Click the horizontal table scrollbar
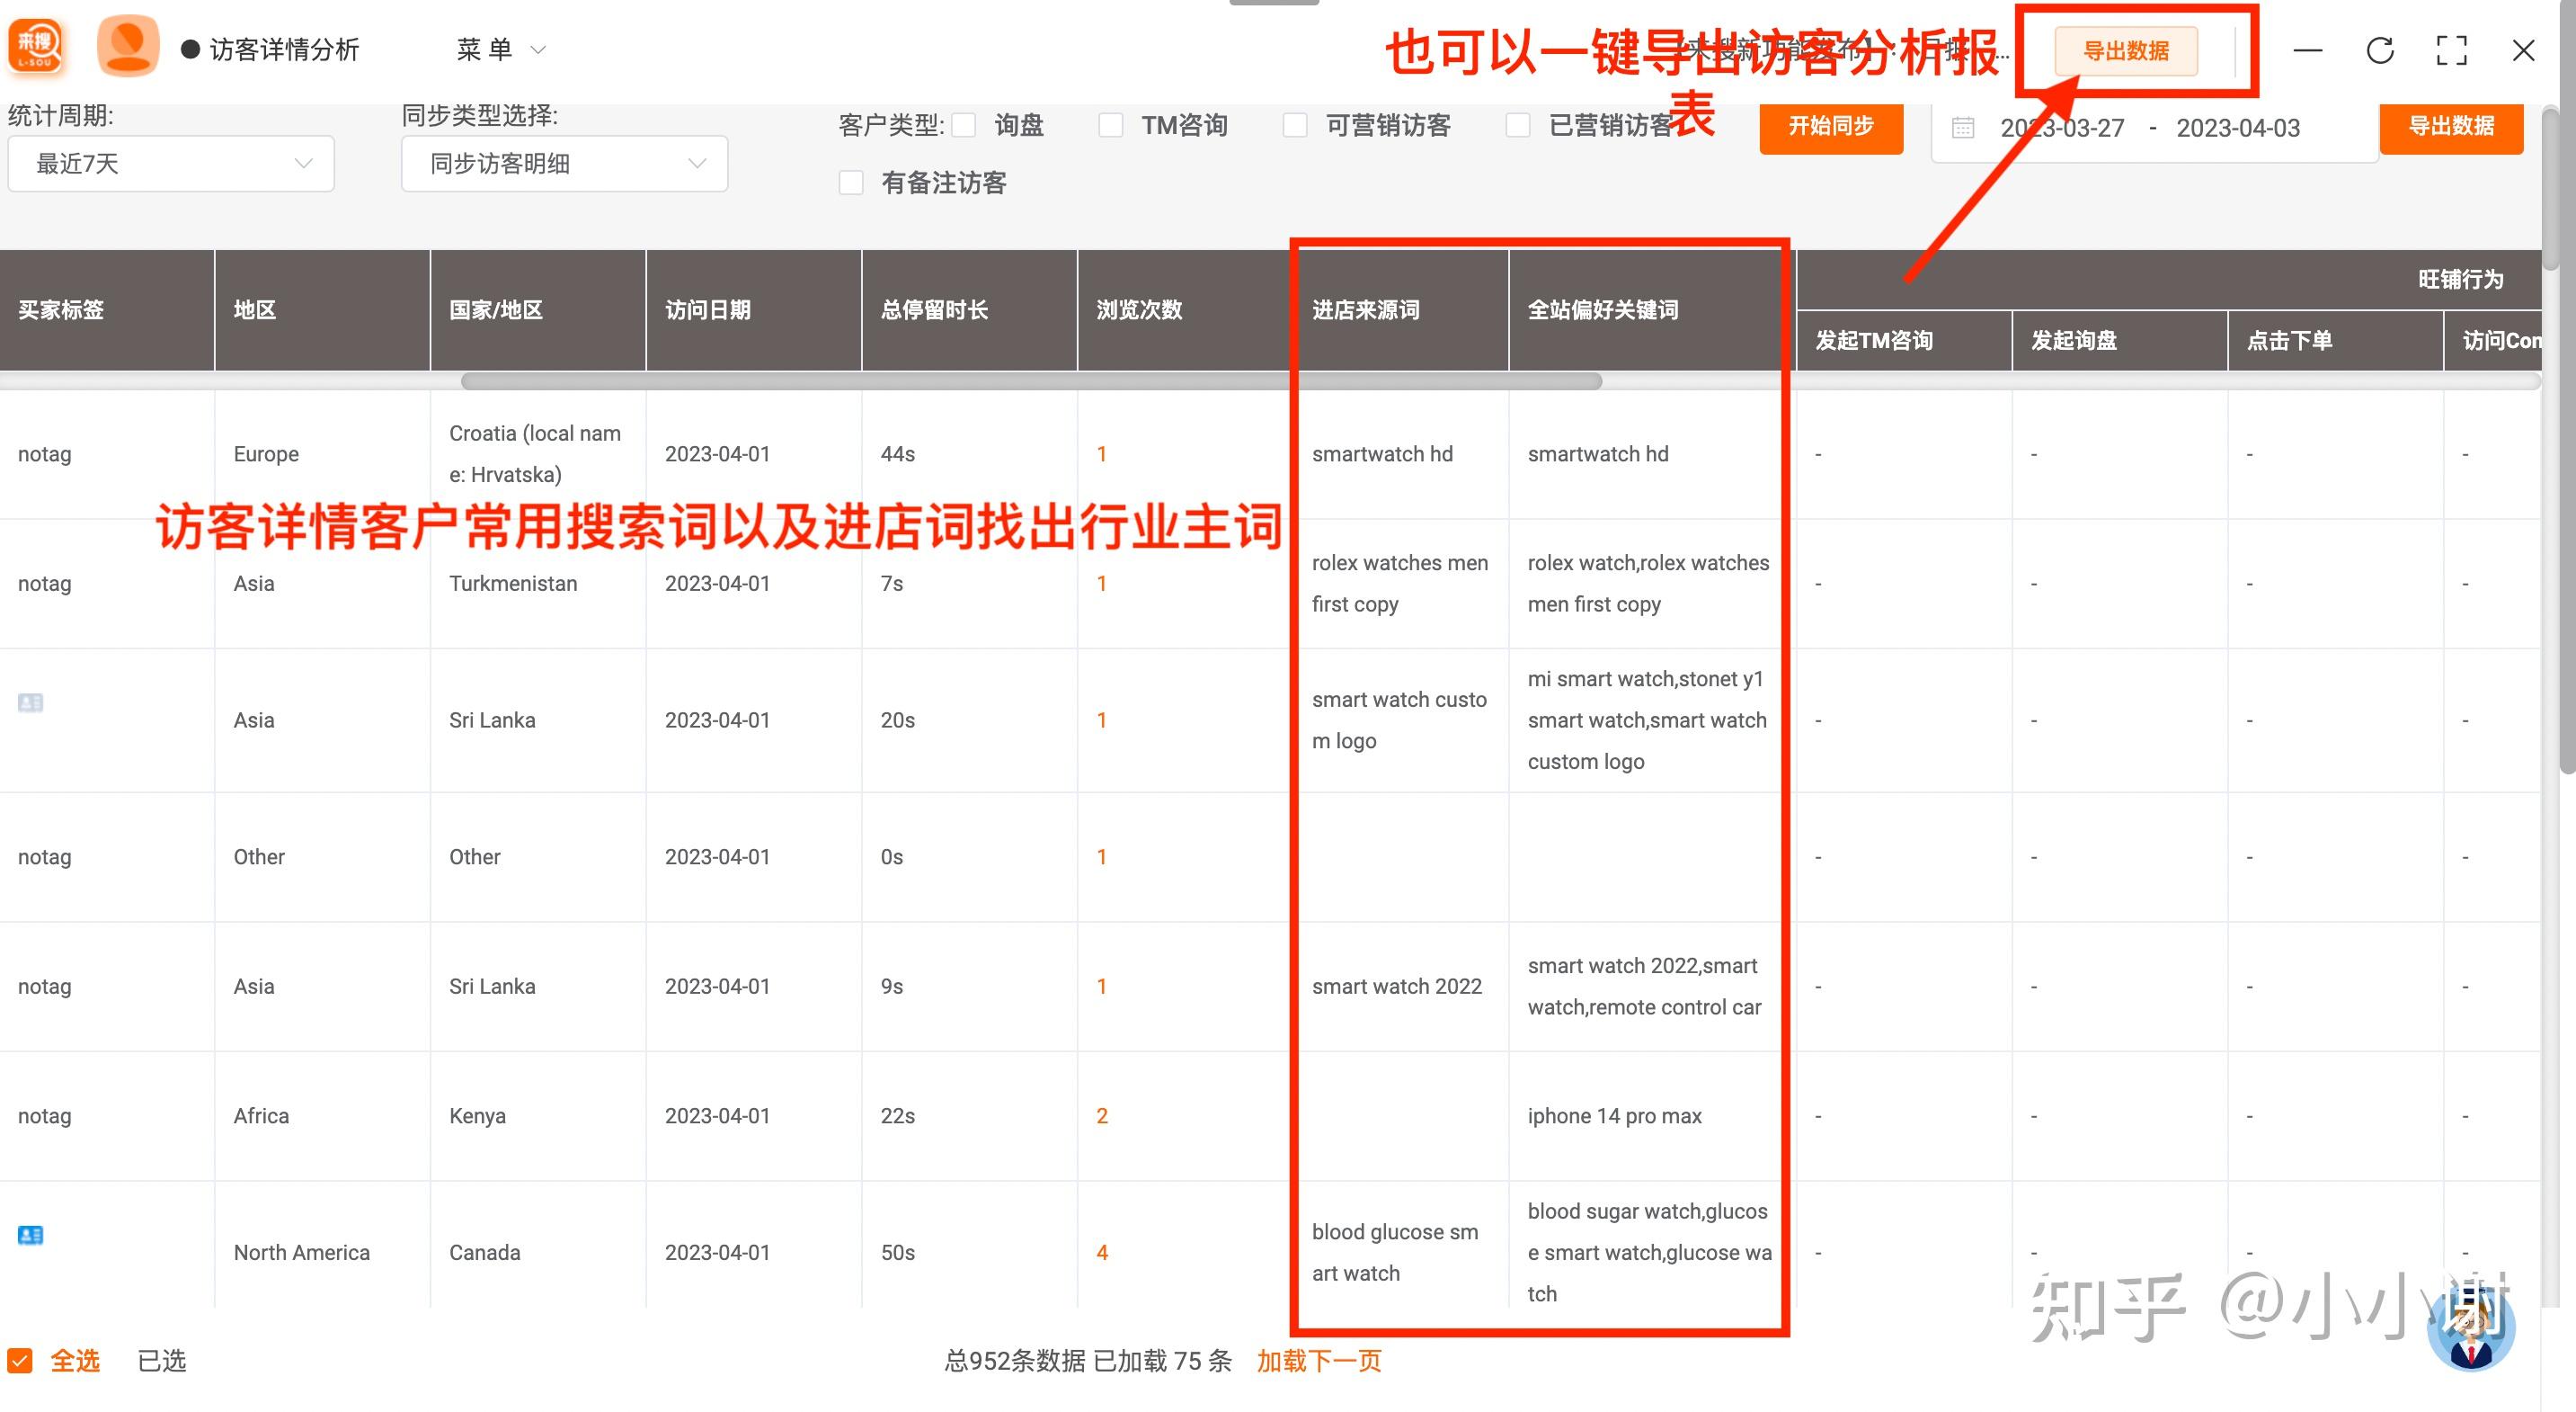2576x1412 pixels. (1031, 381)
